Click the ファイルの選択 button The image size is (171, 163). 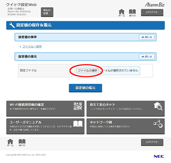(88, 71)
